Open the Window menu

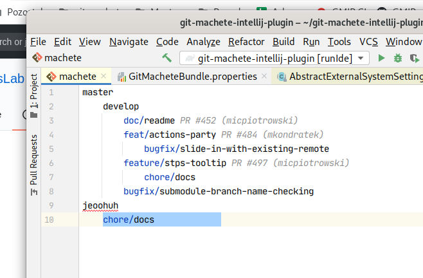pos(404,42)
